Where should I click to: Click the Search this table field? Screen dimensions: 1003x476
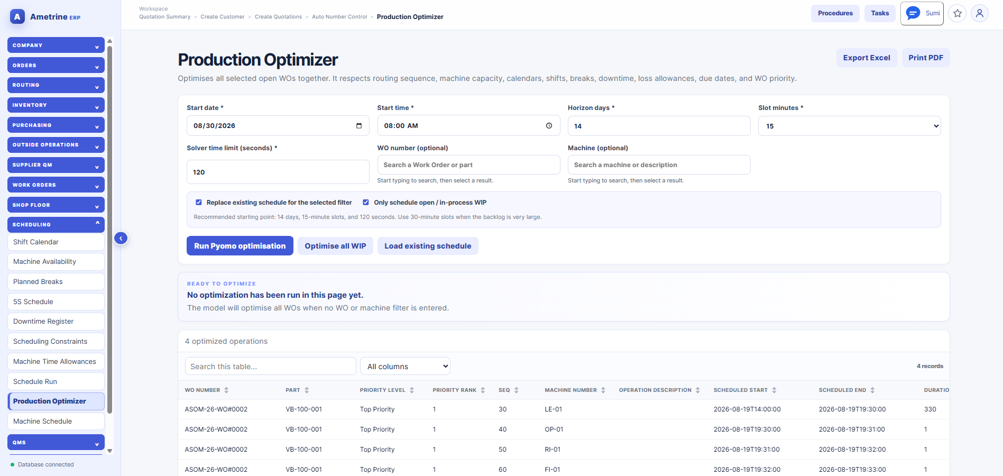[x=271, y=366]
